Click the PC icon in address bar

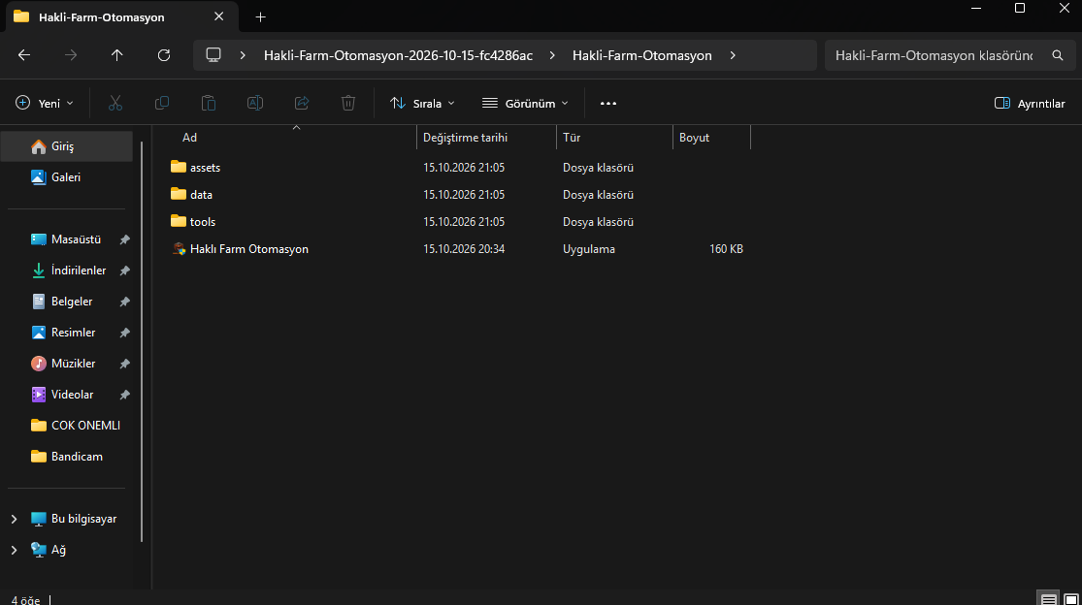pyautogui.click(x=213, y=55)
